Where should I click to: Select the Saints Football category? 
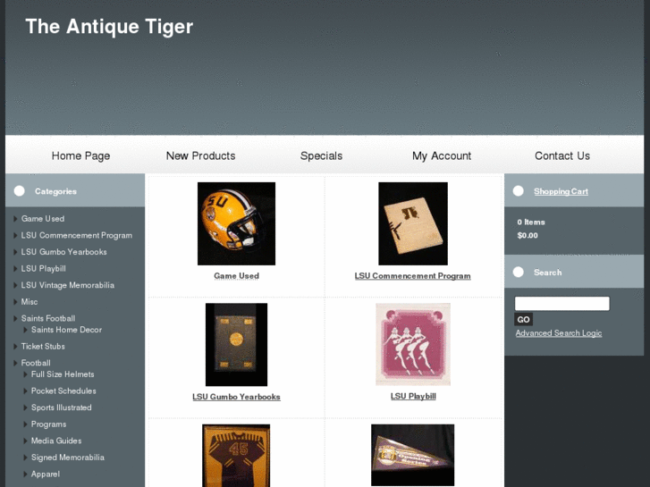tap(48, 318)
